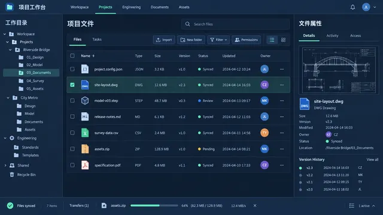Click the PDF icon of specification.pdf
383x215 pixels.
point(85,165)
